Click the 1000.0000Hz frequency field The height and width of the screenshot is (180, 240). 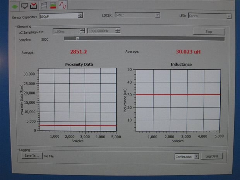(101, 31)
